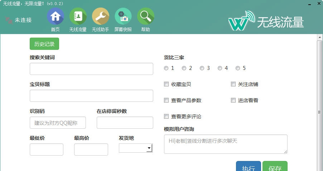
Task: Click the 最低价 input field
Action: click(46, 149)
